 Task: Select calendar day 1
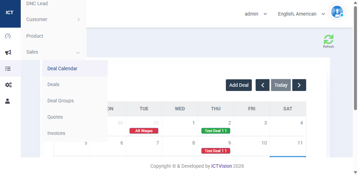coord(193,123)
